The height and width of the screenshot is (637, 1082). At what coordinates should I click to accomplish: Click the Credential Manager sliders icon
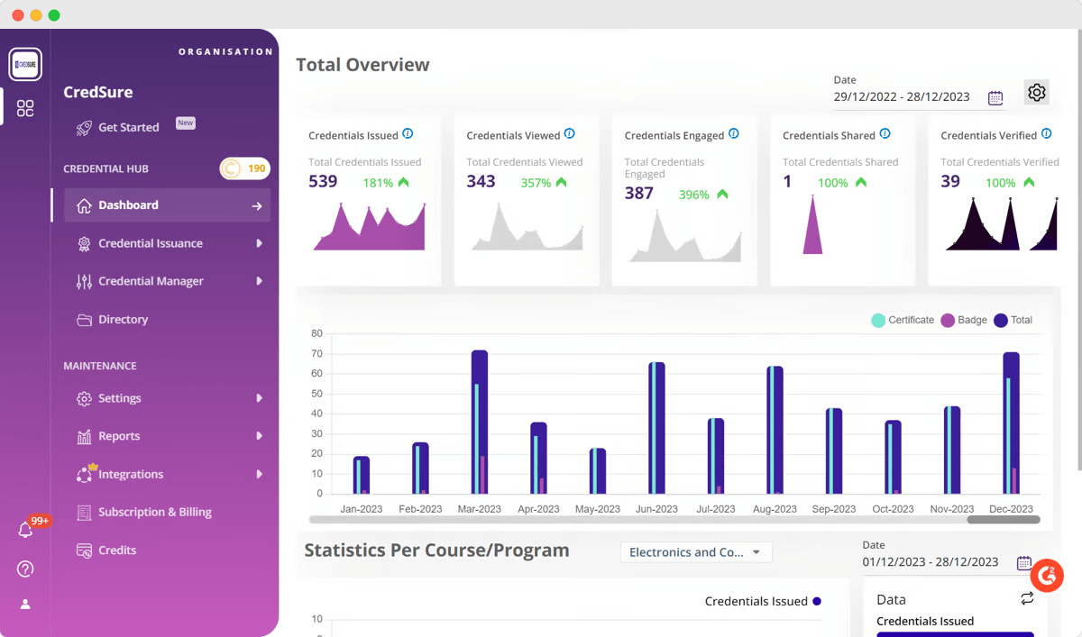[x=84, y=281]
